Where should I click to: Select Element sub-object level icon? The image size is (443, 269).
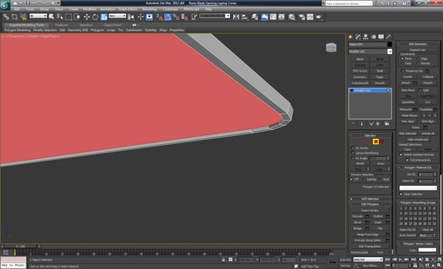[382, 142]
